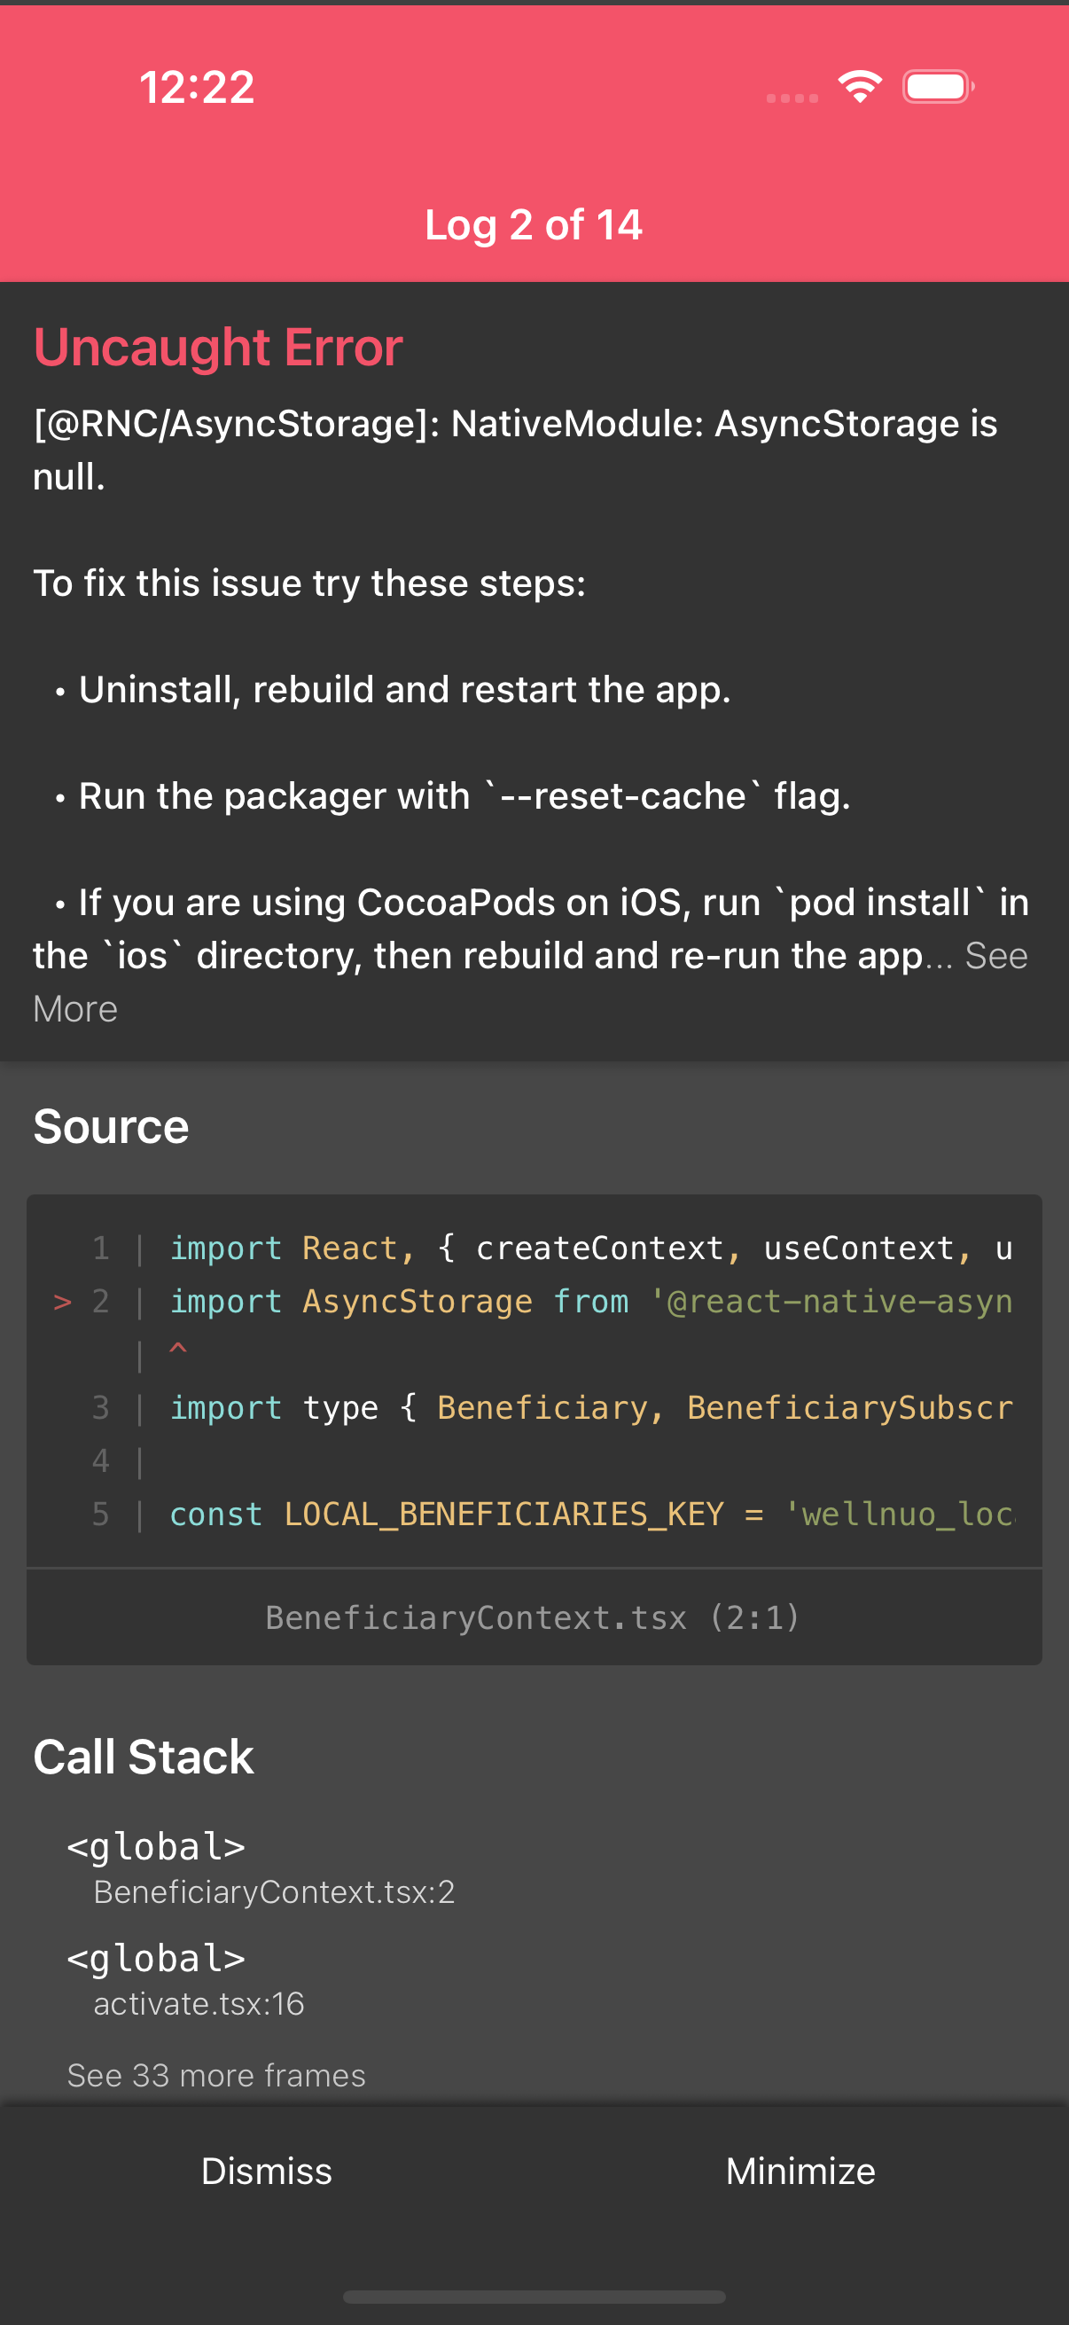1069x2325 pixels.
Task: Click the Call Stack section heading
Action: [144, 1757]
